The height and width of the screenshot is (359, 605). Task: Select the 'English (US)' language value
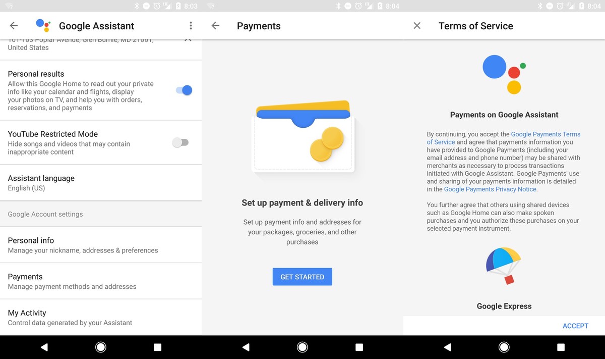pyautogui.click(x=26, y=188)
